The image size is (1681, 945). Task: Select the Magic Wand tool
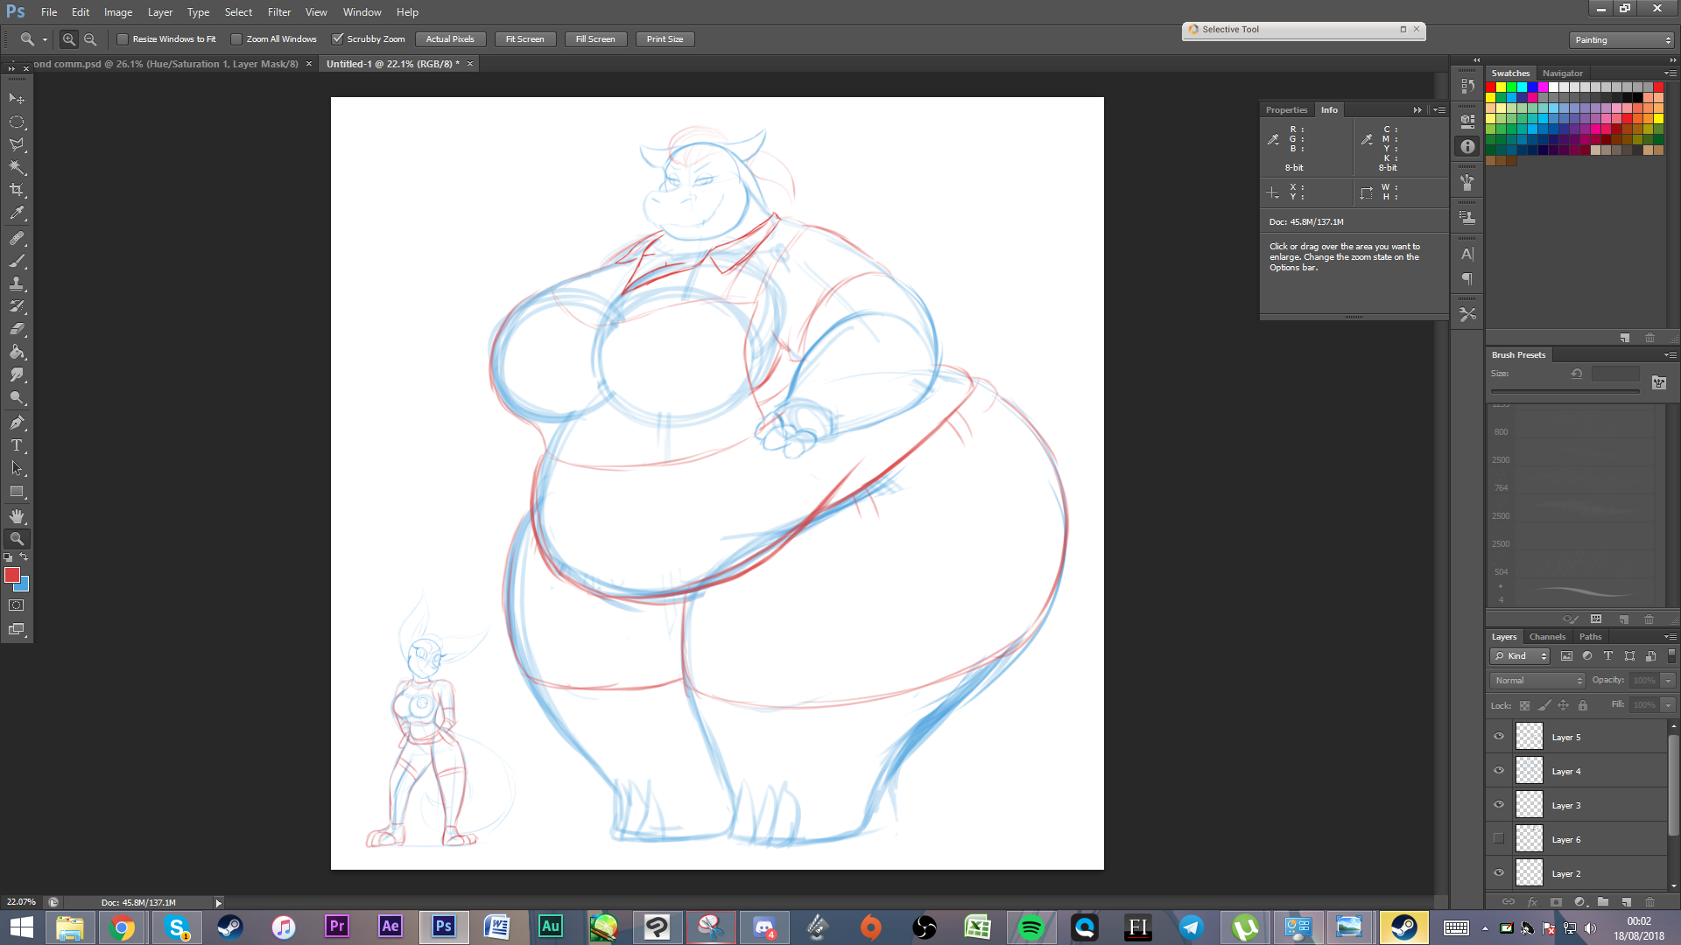[x=17, y=167]
